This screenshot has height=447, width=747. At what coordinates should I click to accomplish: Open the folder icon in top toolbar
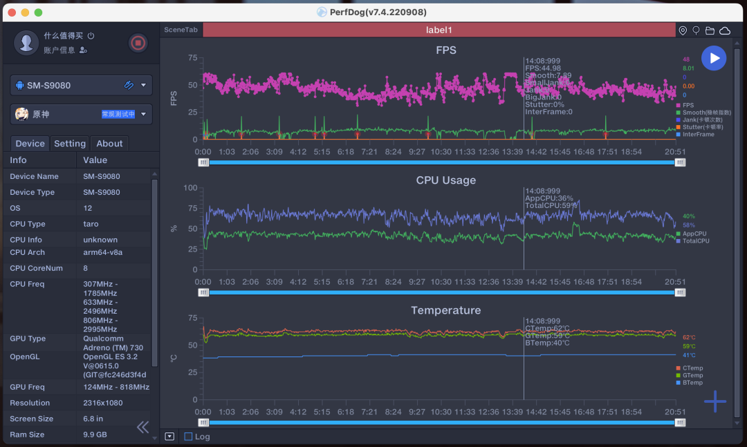(x=710, y=30)
